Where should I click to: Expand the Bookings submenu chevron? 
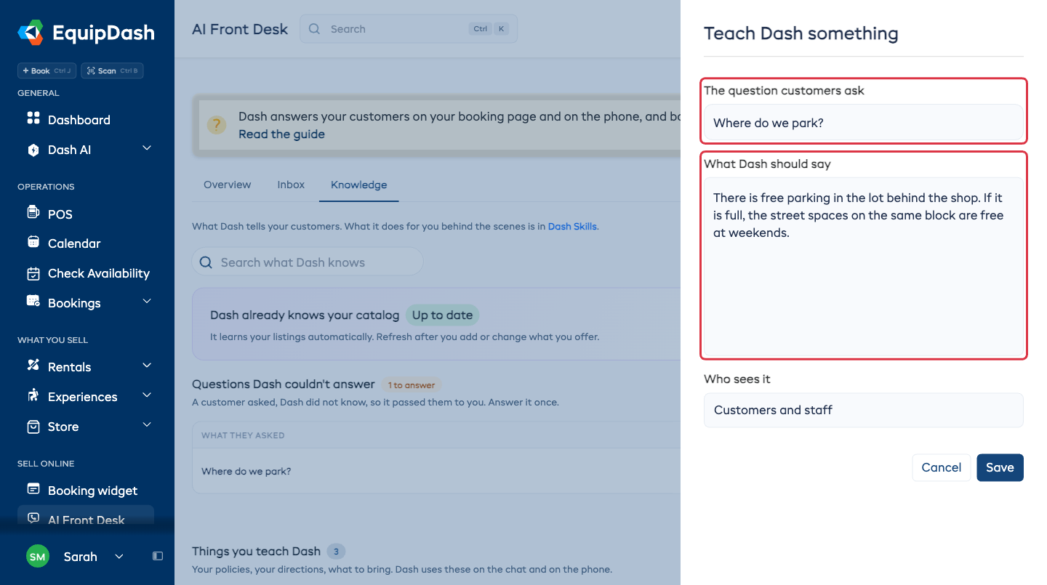tap(147, 302)
